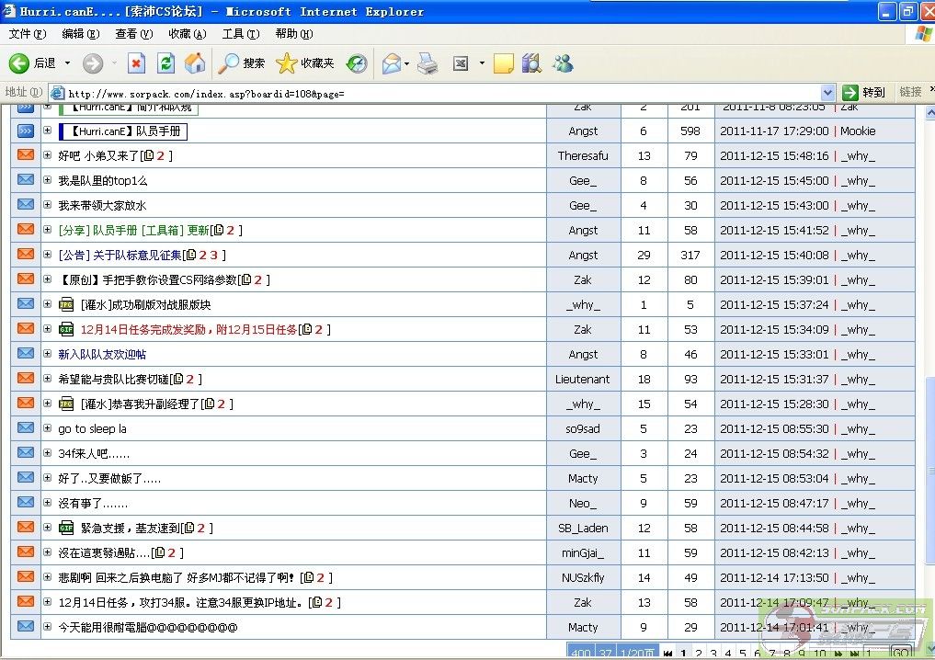This screenshot has width=935, height=660.
Task: Click the Messenger people icon
Action: pos(563,63)
